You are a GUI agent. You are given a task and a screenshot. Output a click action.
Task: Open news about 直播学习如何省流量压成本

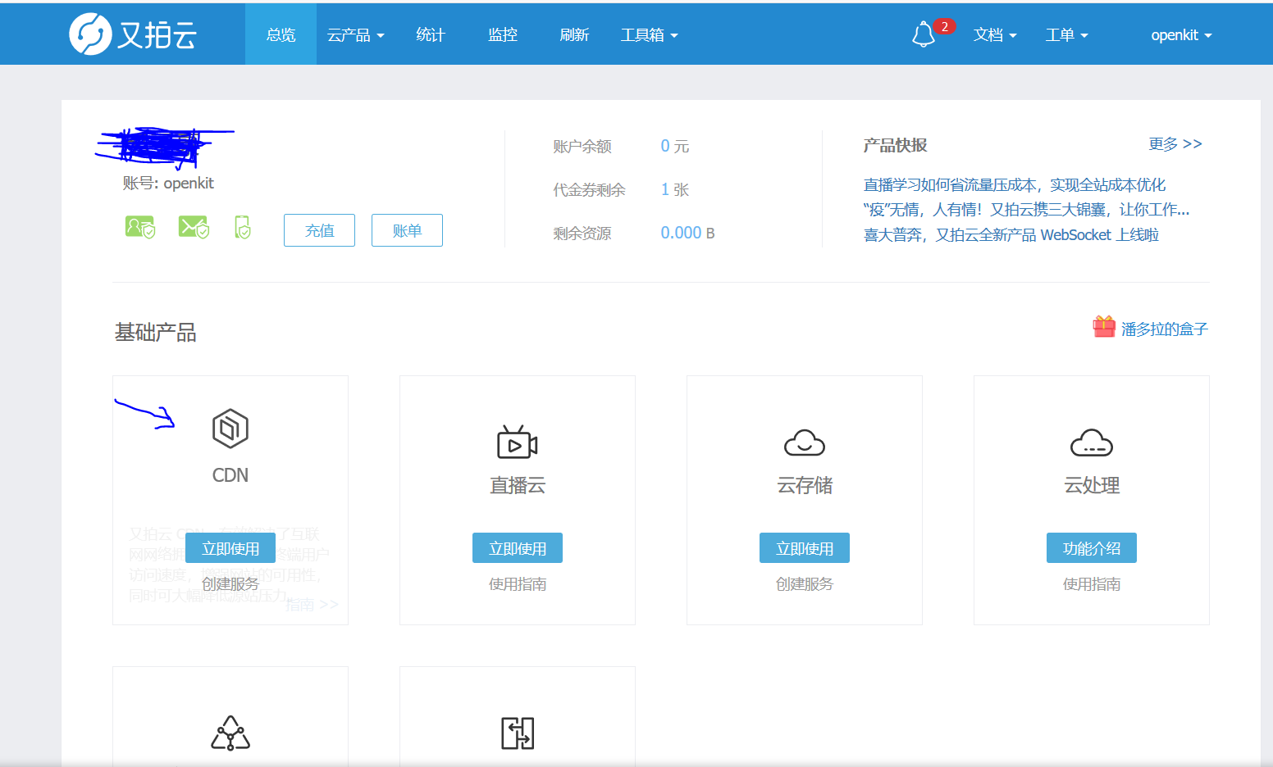pos(1015,185)
